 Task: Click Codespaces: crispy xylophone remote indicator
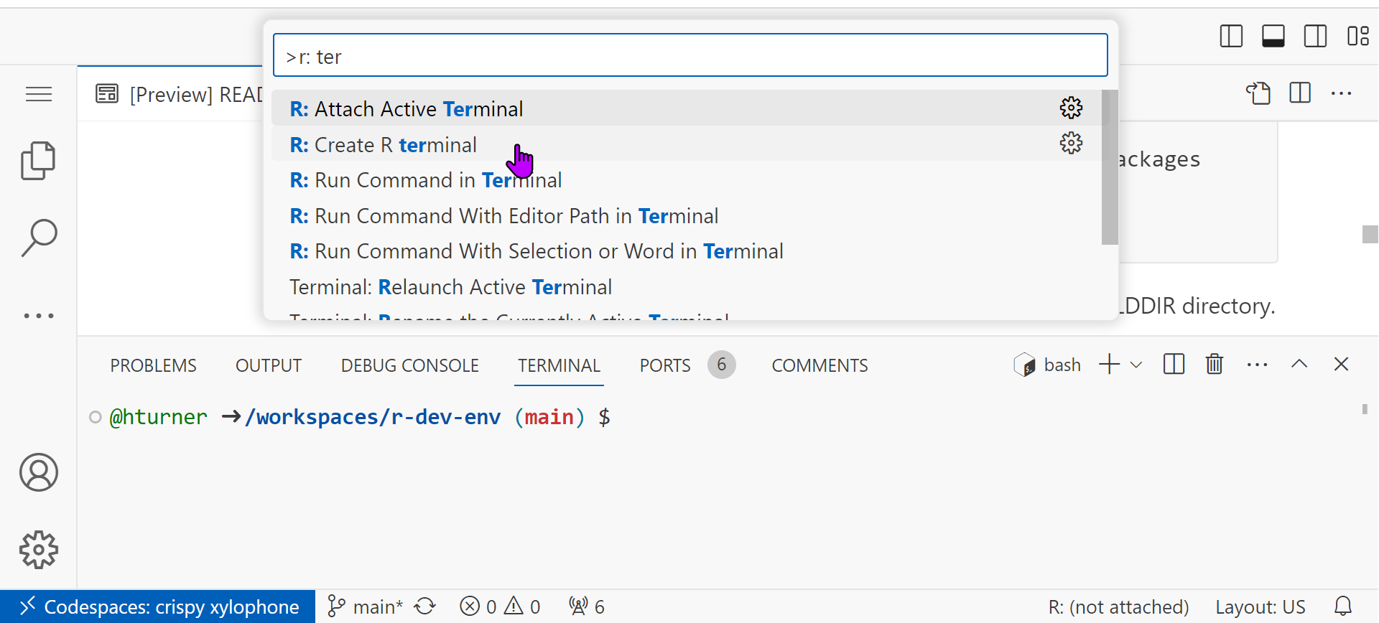tap(158, 606)
